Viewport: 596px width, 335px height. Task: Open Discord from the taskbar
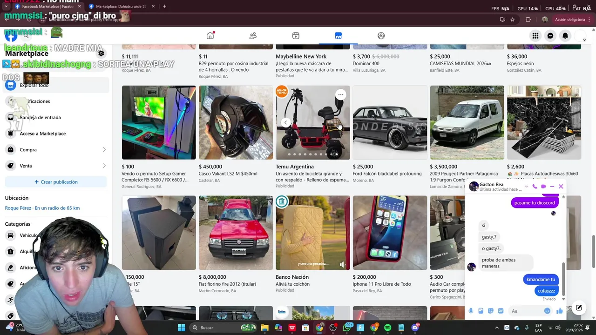(415, 328)
